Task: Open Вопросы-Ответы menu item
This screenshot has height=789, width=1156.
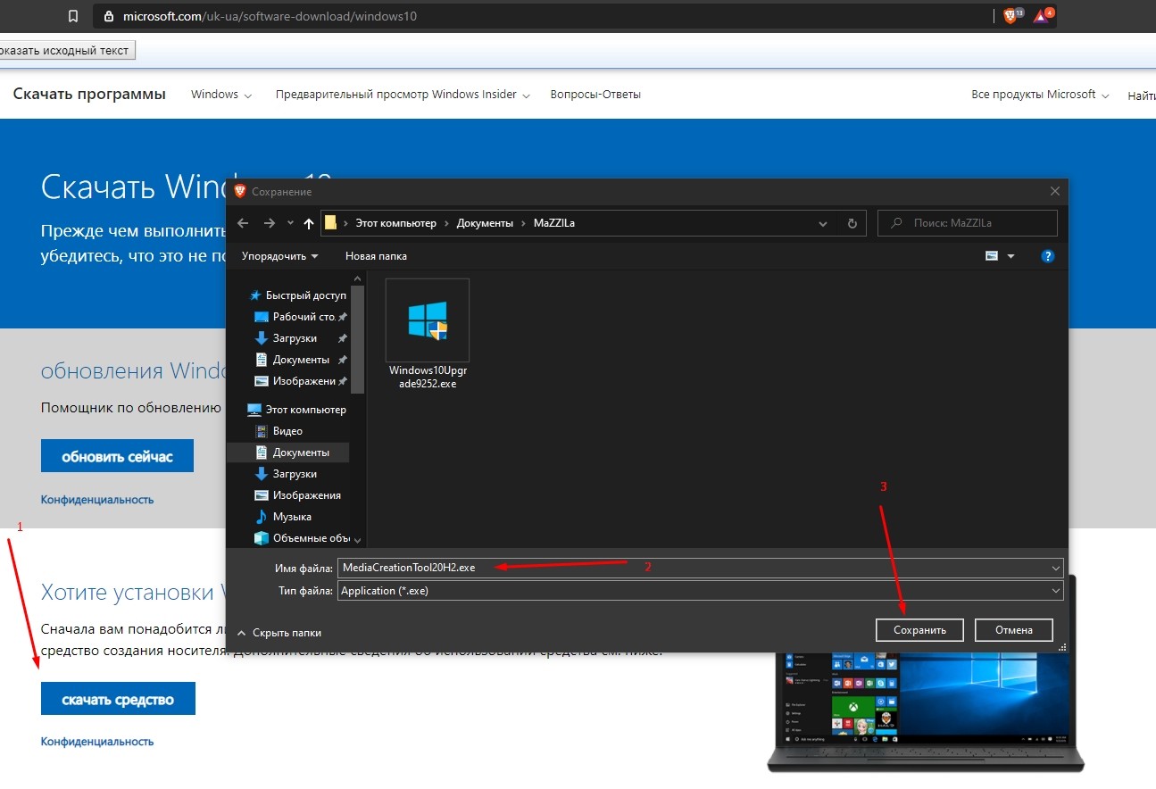Action: [595, 95]
